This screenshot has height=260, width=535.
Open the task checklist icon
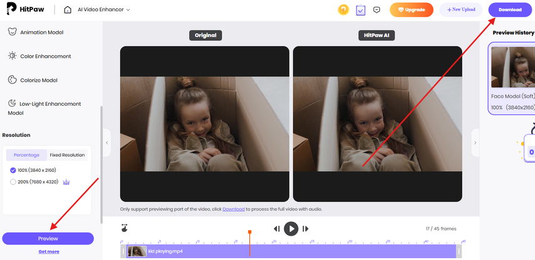click(x=360, y=10)
